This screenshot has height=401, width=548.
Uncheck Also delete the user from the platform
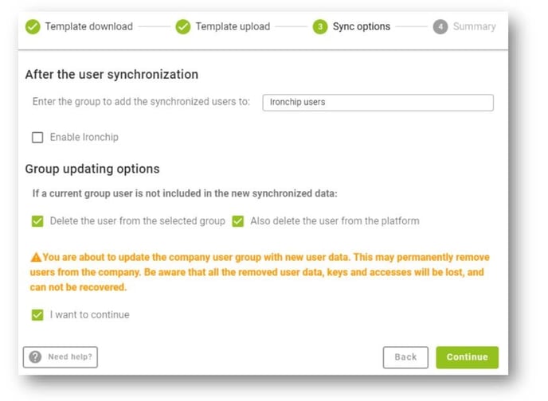click(237, 221)
